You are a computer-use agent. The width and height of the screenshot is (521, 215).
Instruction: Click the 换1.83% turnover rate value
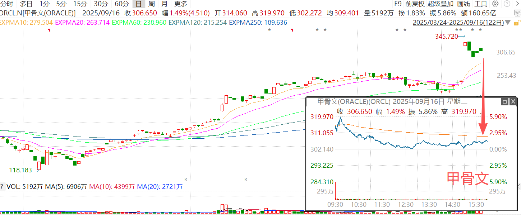point(412,13)
